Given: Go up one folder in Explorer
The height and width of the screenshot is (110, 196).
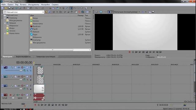Looking at the screenshot, I should point(46,12).
